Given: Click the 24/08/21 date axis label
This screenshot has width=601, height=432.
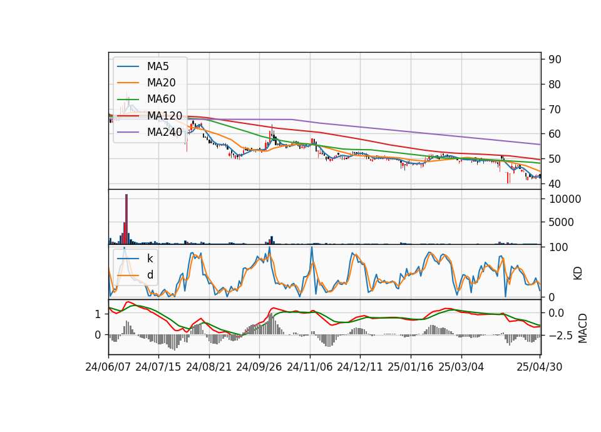Looking at the screenshot, I should pyautogui.click(x=208, y=367).
